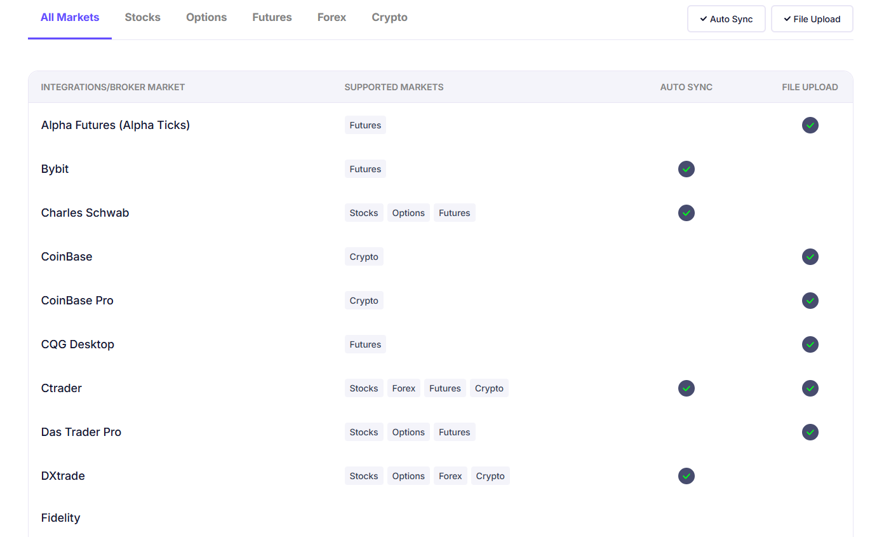Image resolution: width=884 pixels, height=537 pixels.
Task: Click the CQG Desktop broker name
Action: 77,344
